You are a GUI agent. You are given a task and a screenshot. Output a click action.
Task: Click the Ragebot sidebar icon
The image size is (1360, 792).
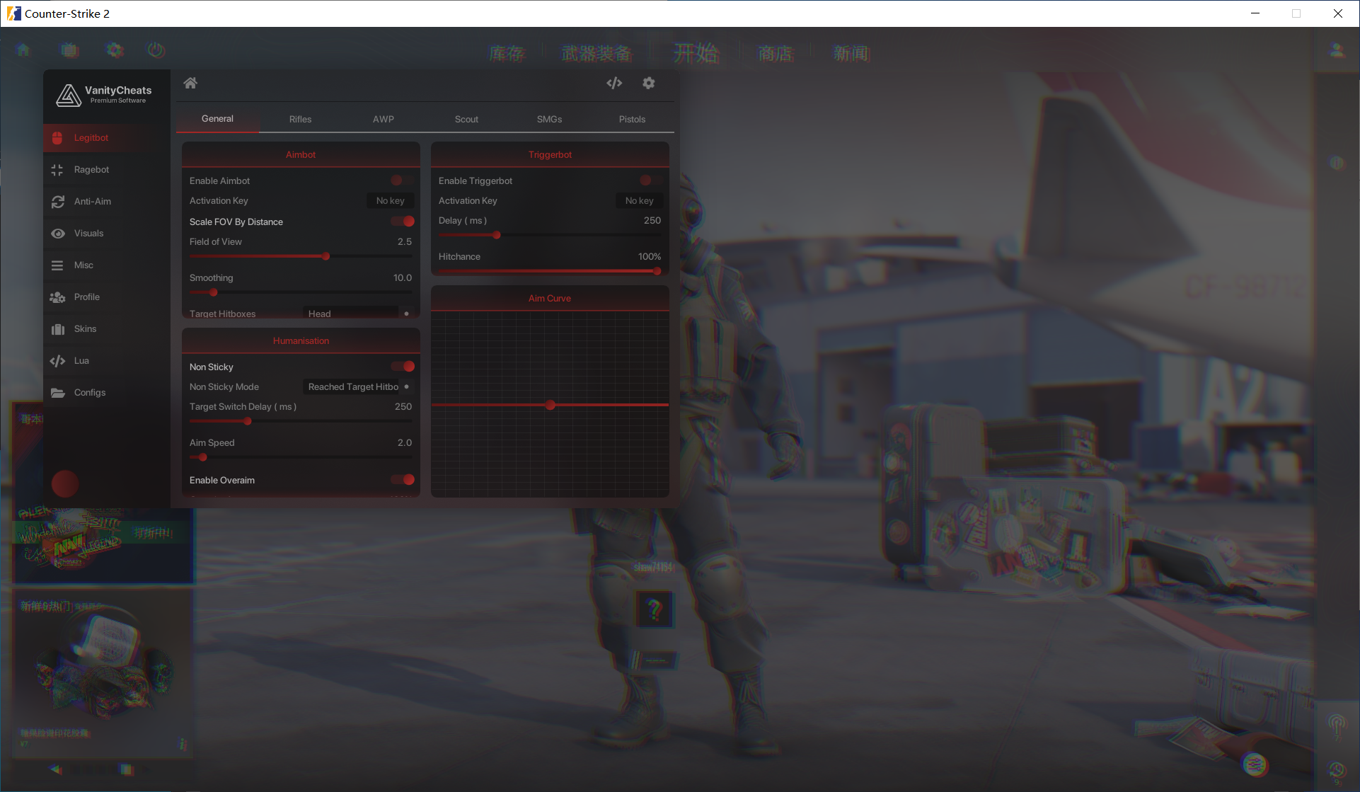pyautogui.click(x=59, y=168)
